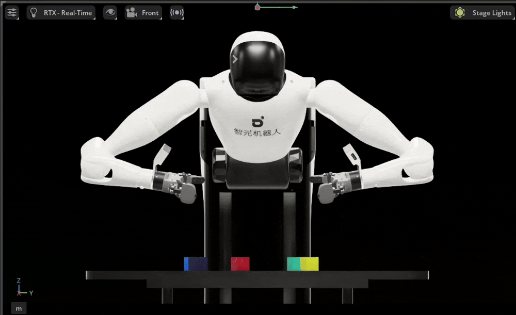Select the yellow cube on the table
The width and height of the screenshot is (516, 315).
pos(309,264)
